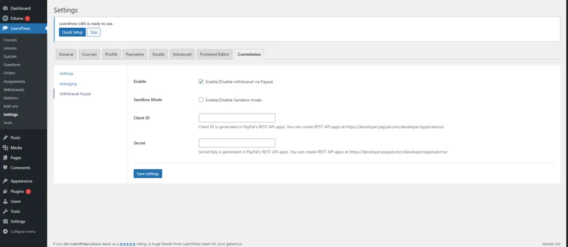
Task: Click the Appearance paintbrush icon
Action: [x=5, y=181]
